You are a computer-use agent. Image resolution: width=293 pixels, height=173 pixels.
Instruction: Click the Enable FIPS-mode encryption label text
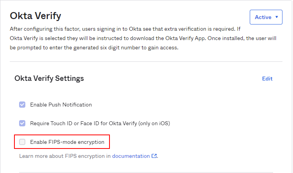tap(67, 142)
